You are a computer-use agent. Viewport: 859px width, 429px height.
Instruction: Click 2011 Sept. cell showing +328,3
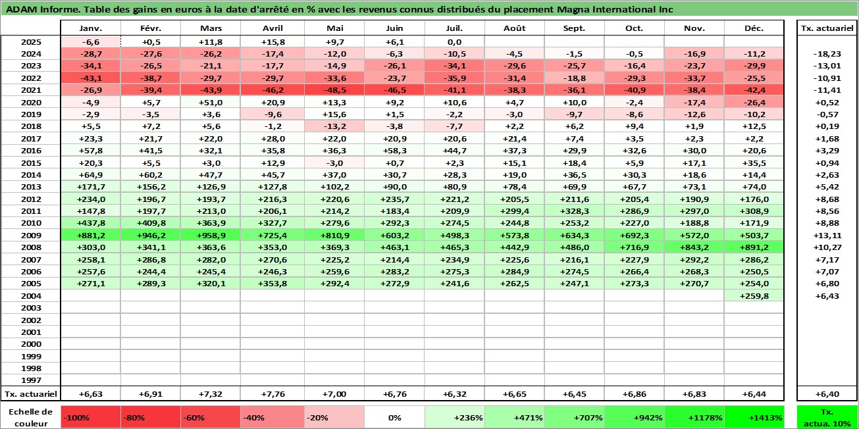(575, 211)
